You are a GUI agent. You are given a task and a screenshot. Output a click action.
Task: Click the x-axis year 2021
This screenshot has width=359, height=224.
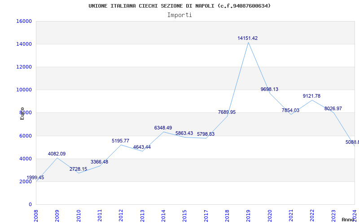[291, 215]
